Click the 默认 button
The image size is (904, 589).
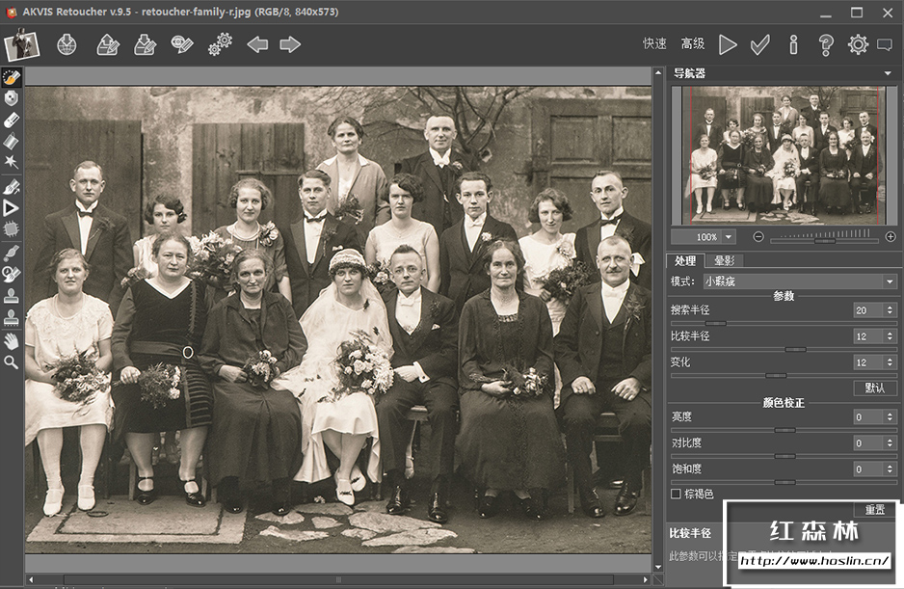tap(874, 388)
